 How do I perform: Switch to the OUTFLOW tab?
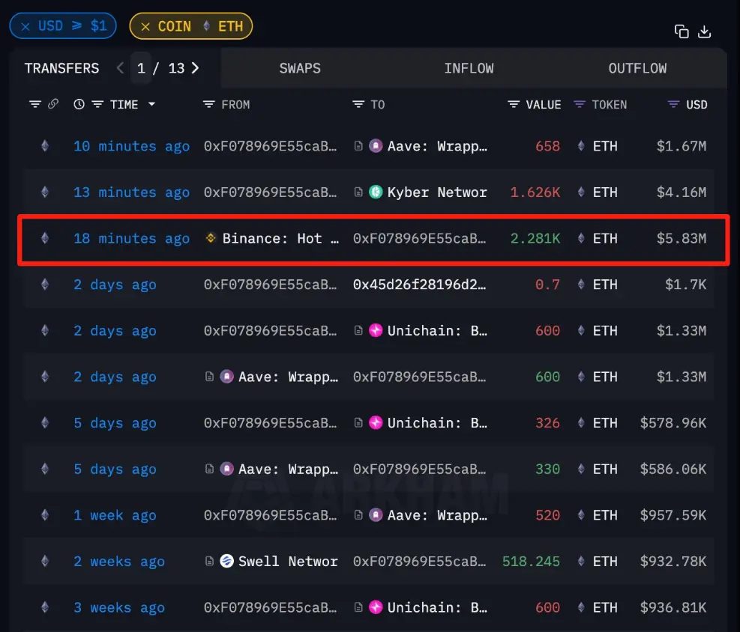tap(637, 68)
